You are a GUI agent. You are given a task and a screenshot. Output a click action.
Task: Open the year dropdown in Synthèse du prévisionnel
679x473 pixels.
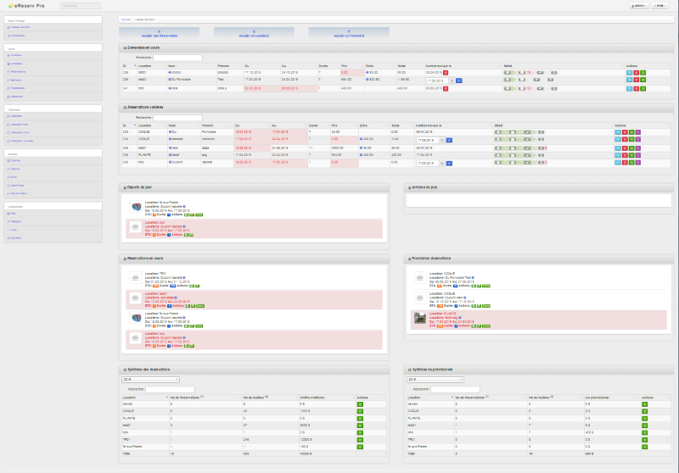point(435,379)
